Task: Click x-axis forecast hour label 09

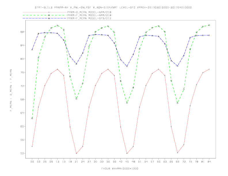Action: pyautogui.click(x=51, y=162)
